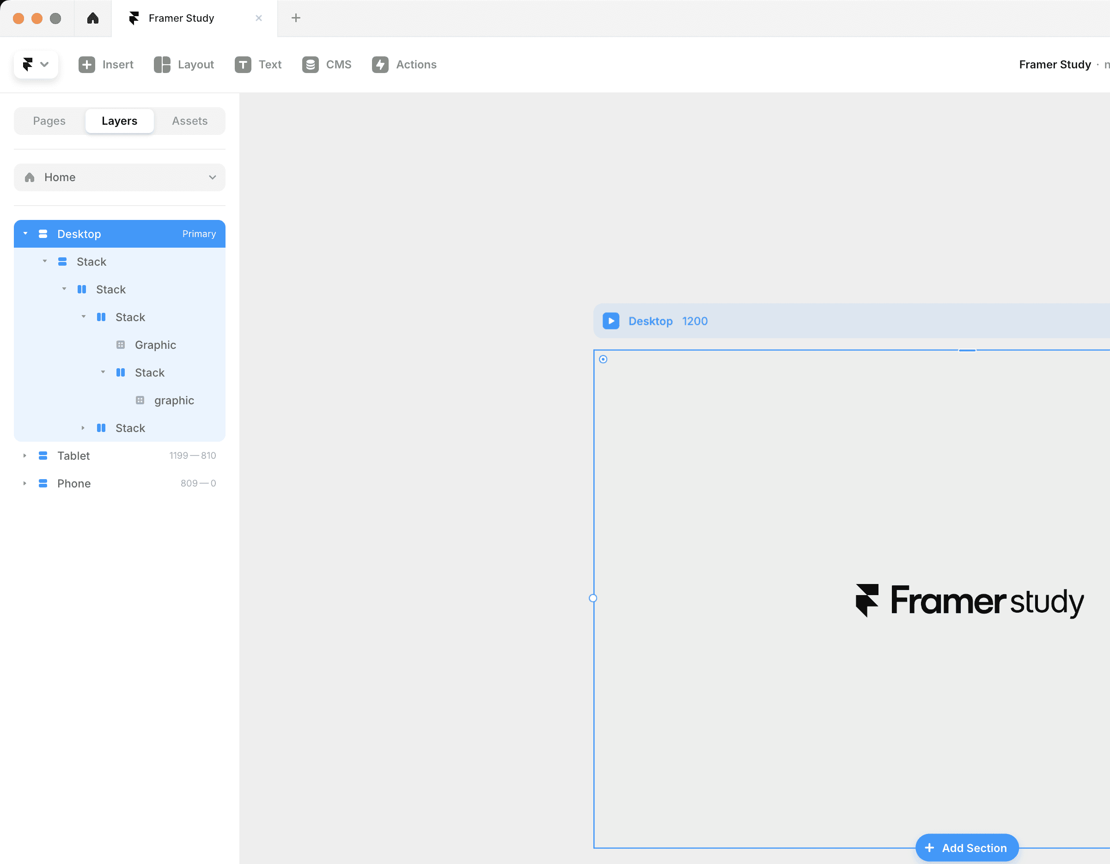Click the Insert plus icon
The image size is (1110, 864).
(86, 65)
